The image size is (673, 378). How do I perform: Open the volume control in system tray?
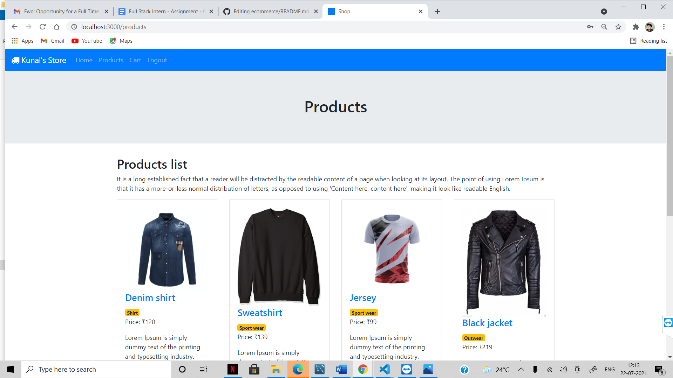coord(563,369)
